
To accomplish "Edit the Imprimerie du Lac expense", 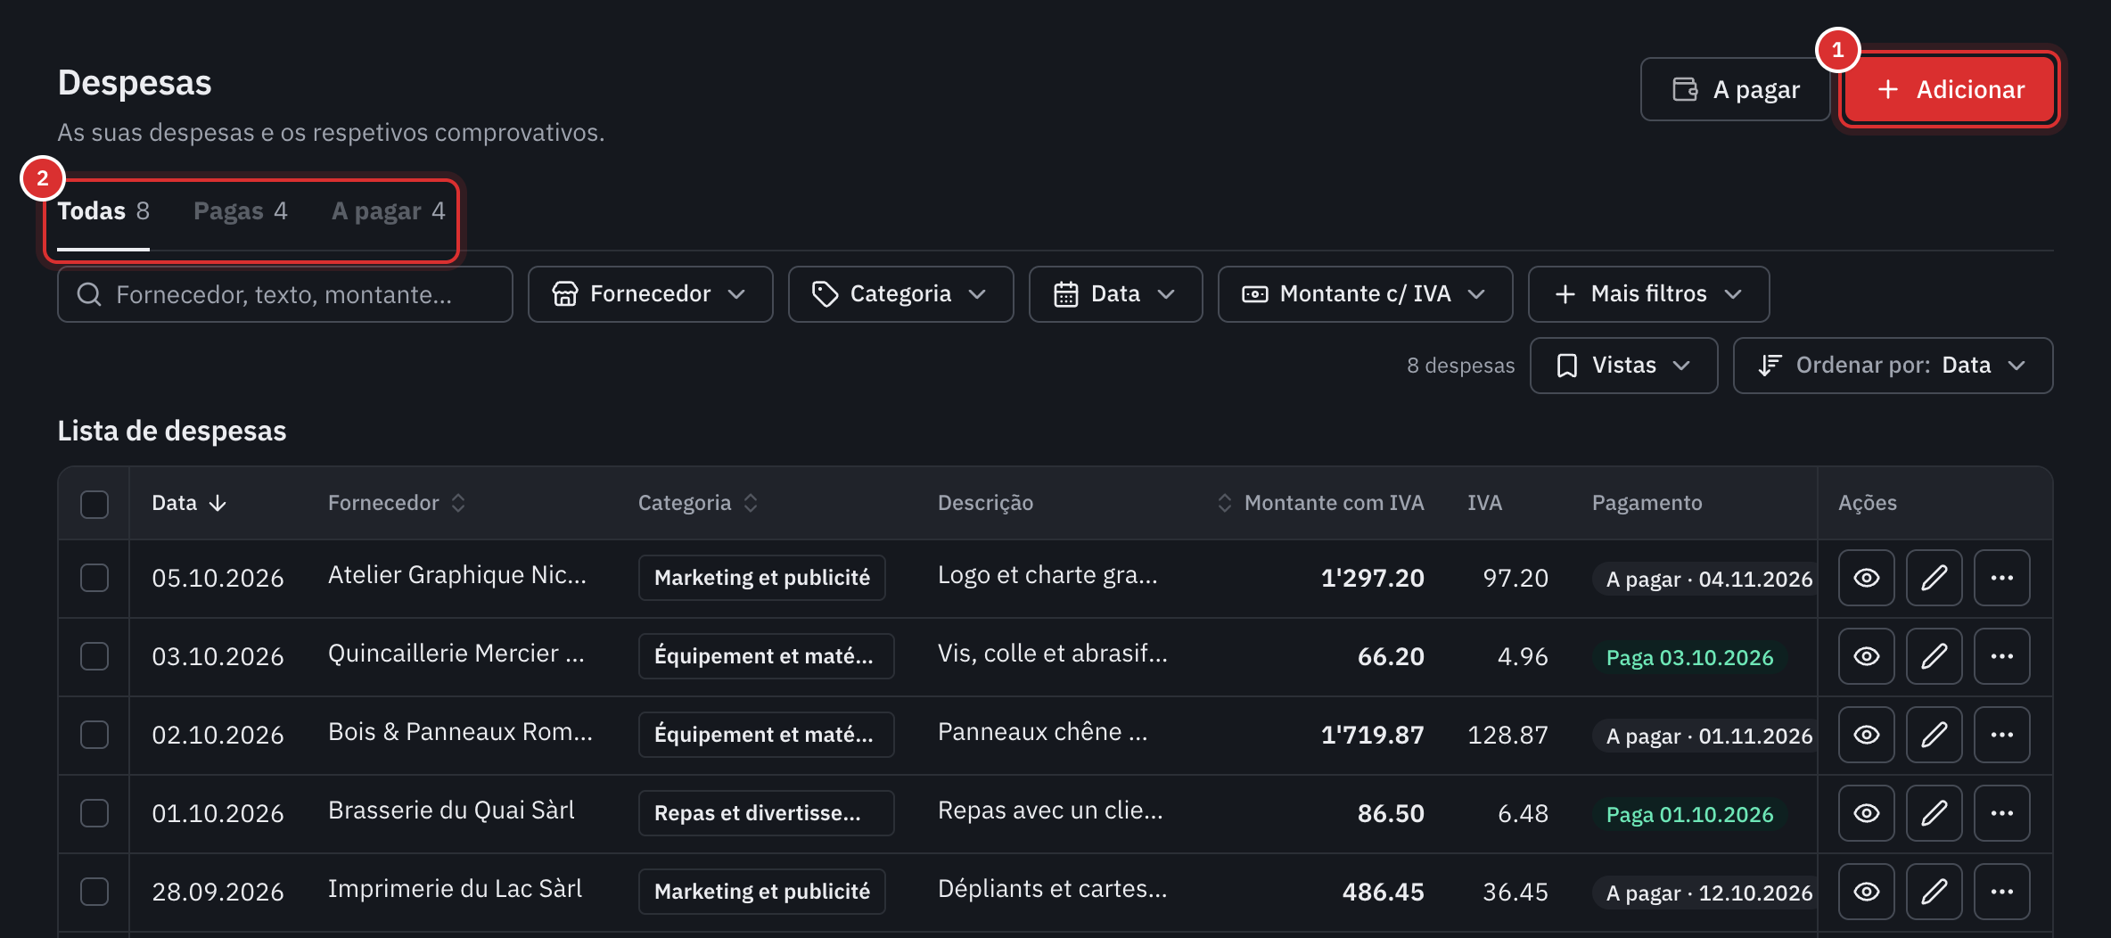I will tap(1934, 892).
